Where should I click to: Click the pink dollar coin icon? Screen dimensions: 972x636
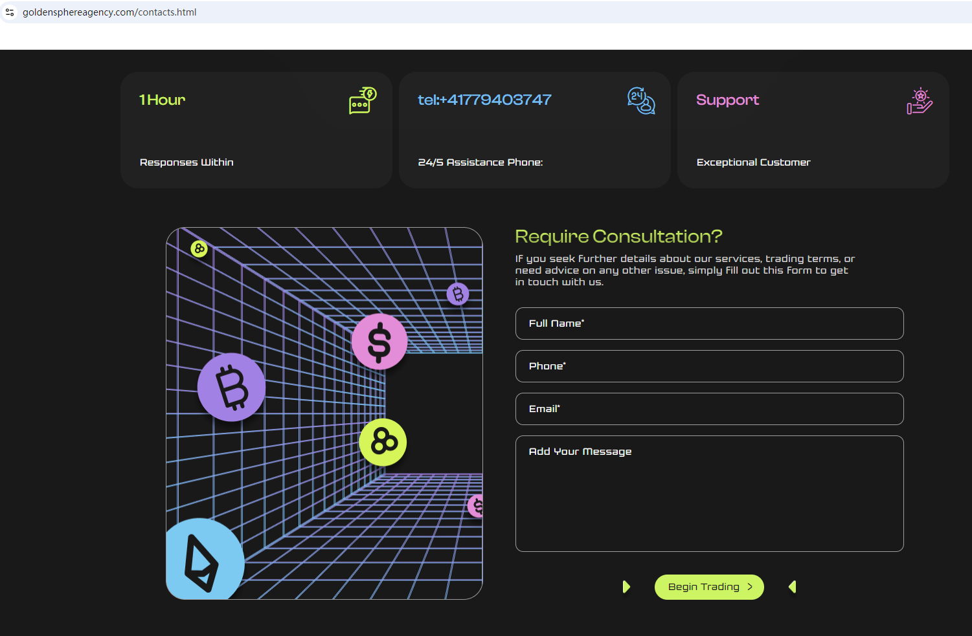tap(379, 342)
